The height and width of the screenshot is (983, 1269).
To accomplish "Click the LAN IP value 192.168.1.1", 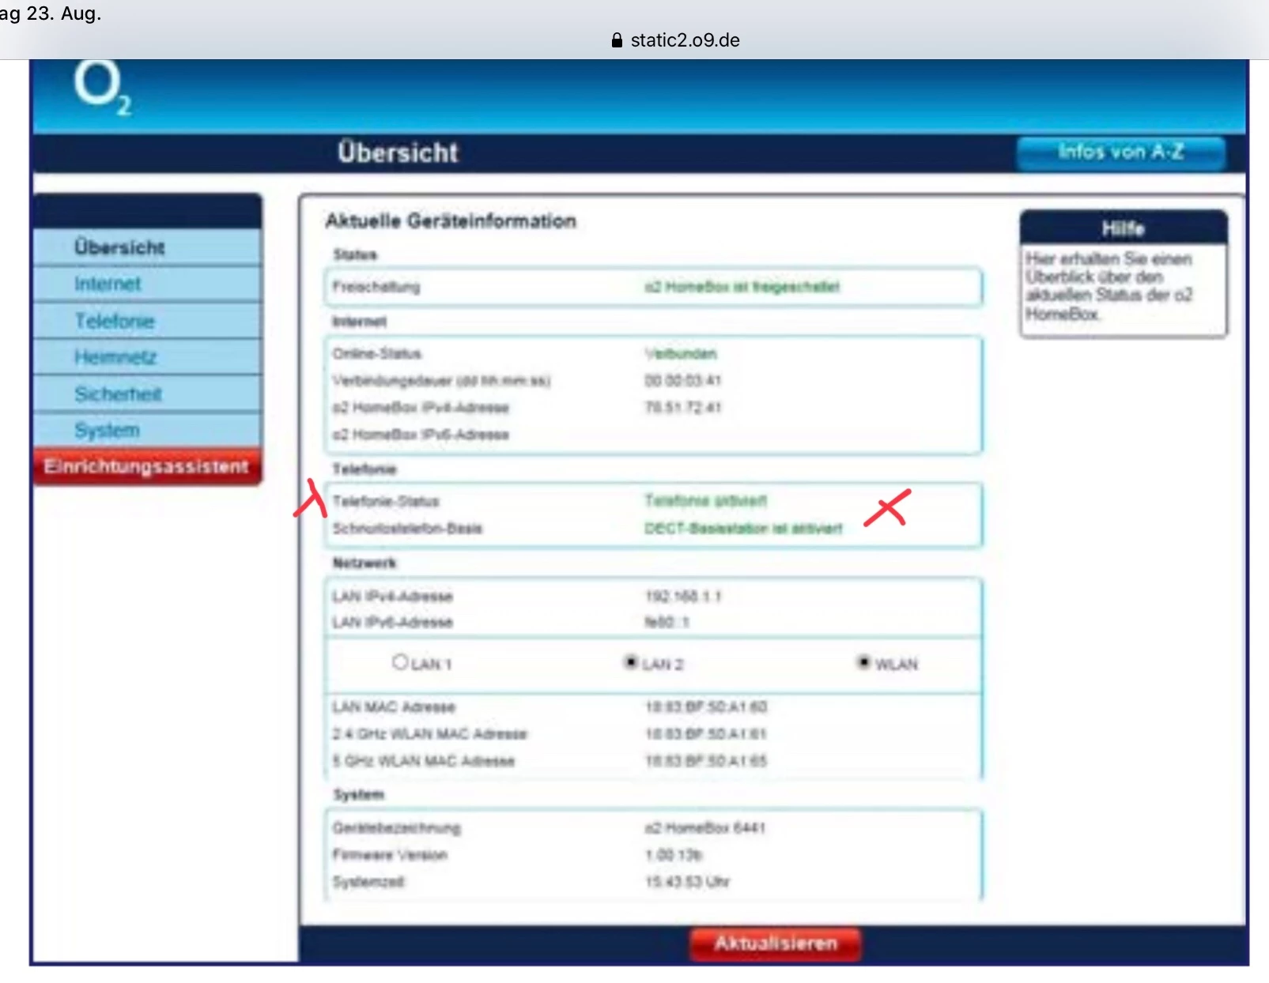I will click(x=683, y=596).
